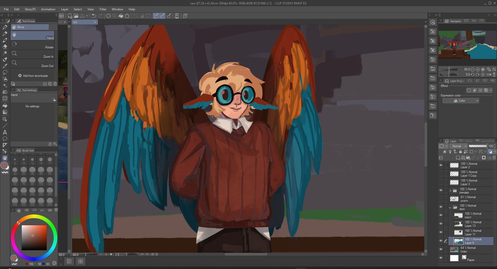The height and width of the screenshot is (269, 497).
Task: Select the Zoom In sub tool
Action: click(32, 54)
